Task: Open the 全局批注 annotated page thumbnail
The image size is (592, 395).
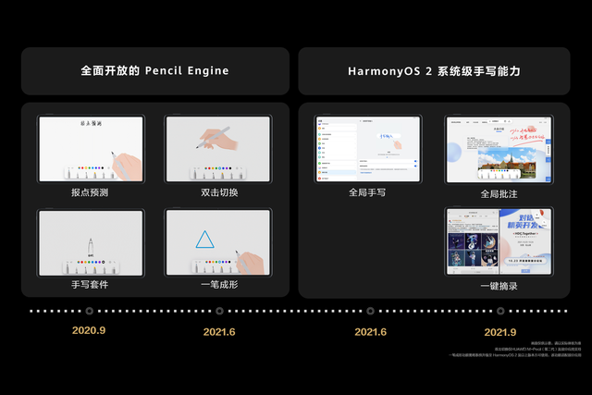Action: click(499, 150)
